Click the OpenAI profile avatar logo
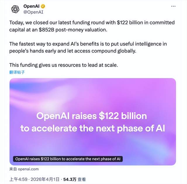 [x=15, y=9]
